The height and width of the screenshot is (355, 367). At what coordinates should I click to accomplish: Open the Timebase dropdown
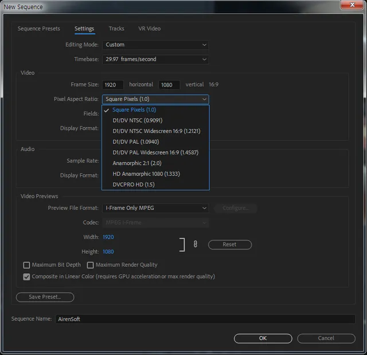click(155, 60)
